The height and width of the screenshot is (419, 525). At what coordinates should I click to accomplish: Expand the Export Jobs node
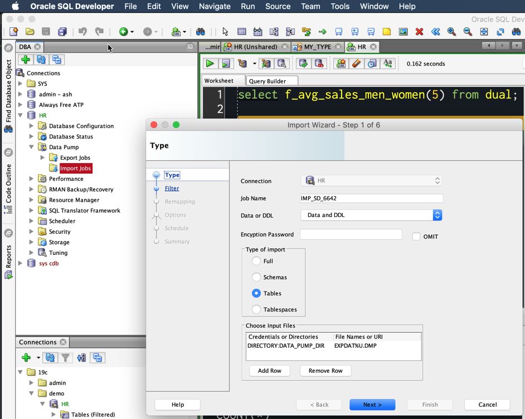pyautogui.click(x=42, y=157)
